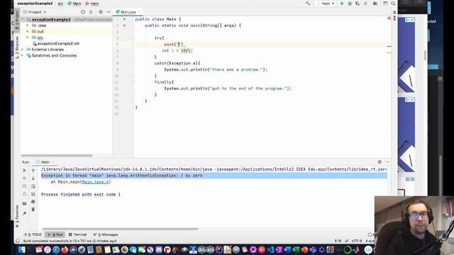Hide the Project tool window

(109, 12)
